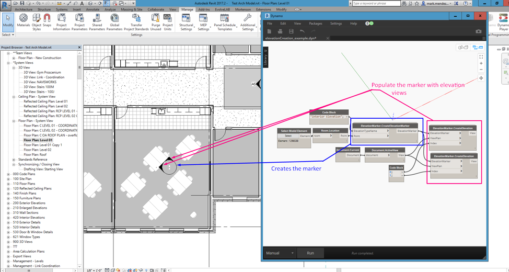This screenshot has width=509, height=272.
Task: Open Global Parameters dialog
Action: tap(114, 22)
